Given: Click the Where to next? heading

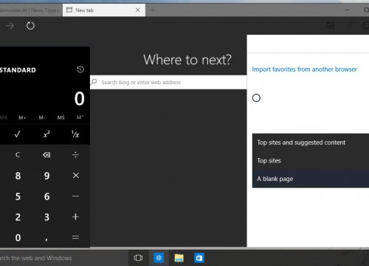Looking at the screenshot, I should [x=187, y=60].
